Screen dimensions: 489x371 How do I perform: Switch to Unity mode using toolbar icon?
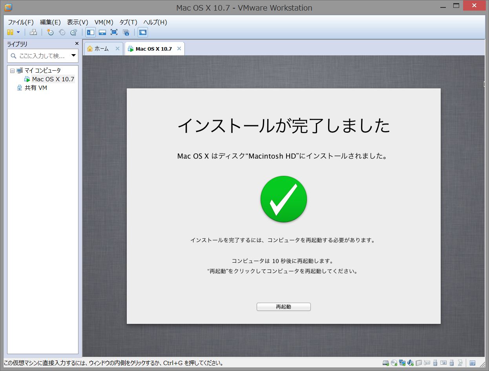click(x=126, y=32)
